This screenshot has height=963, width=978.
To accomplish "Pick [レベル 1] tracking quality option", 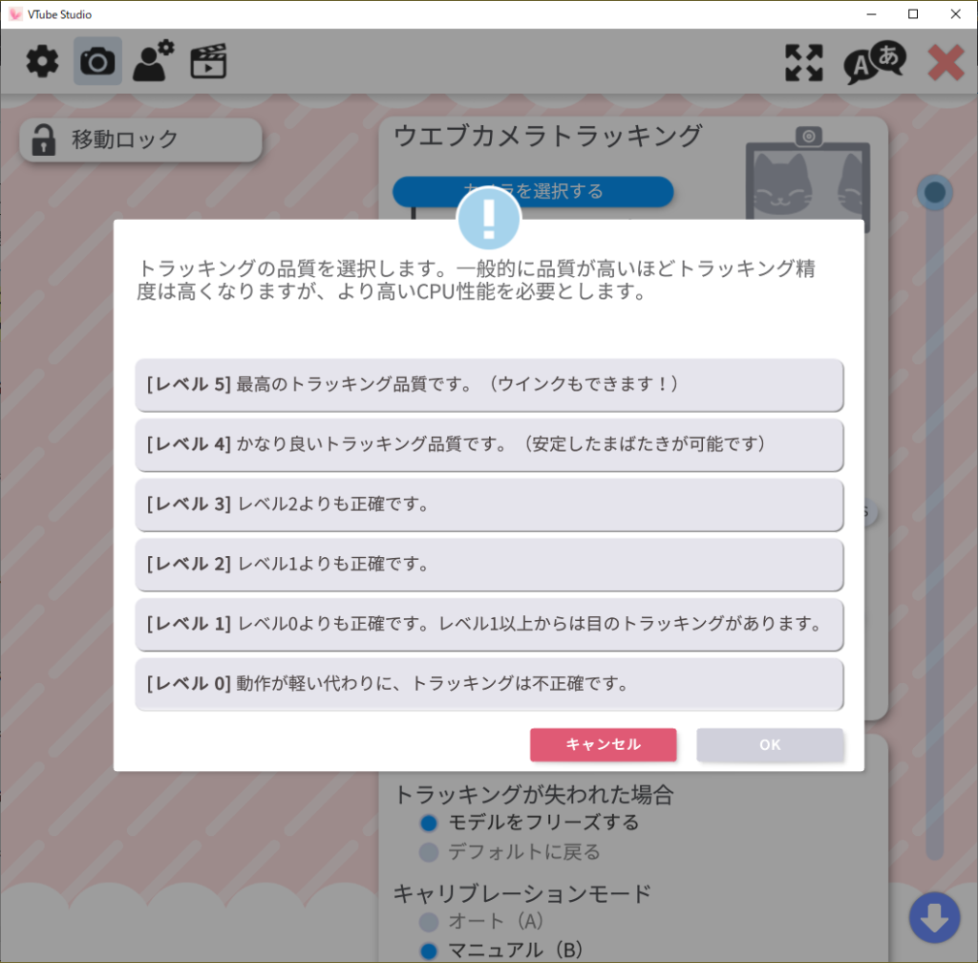I will click(490, 625).
